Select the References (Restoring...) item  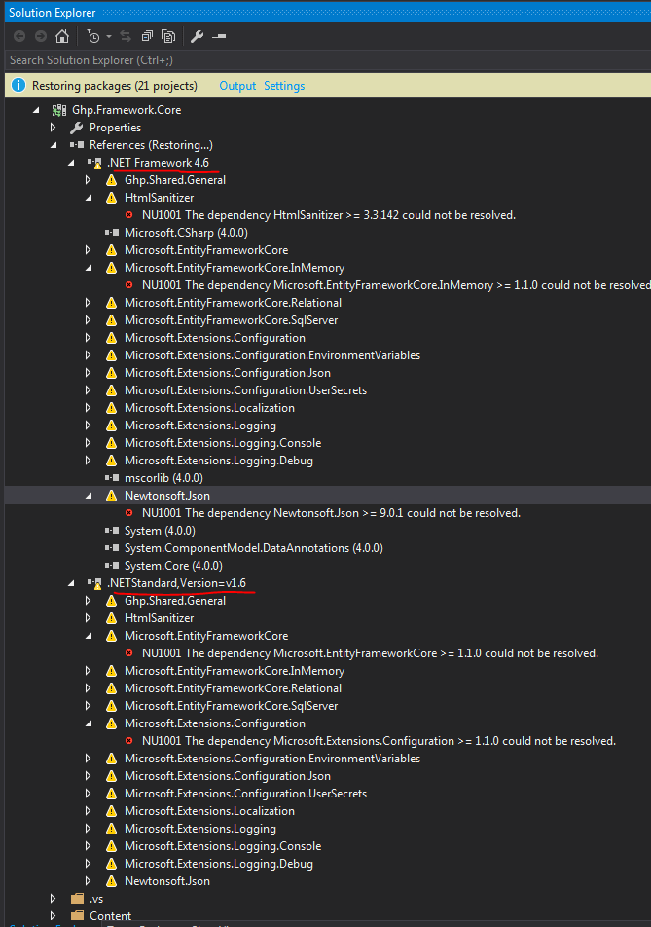151,145
